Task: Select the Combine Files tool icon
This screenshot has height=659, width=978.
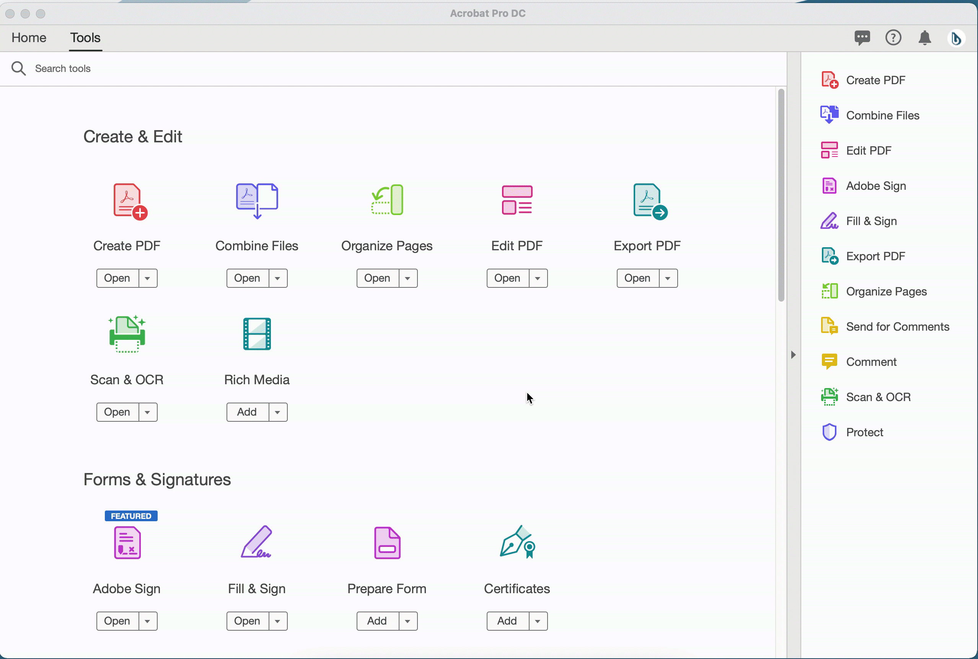Action: tap(257, 201)
